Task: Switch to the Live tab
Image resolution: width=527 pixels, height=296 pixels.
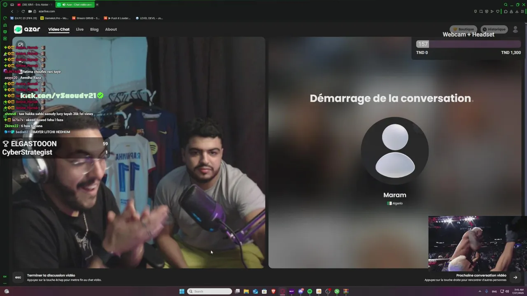Action: click(80, 30)
